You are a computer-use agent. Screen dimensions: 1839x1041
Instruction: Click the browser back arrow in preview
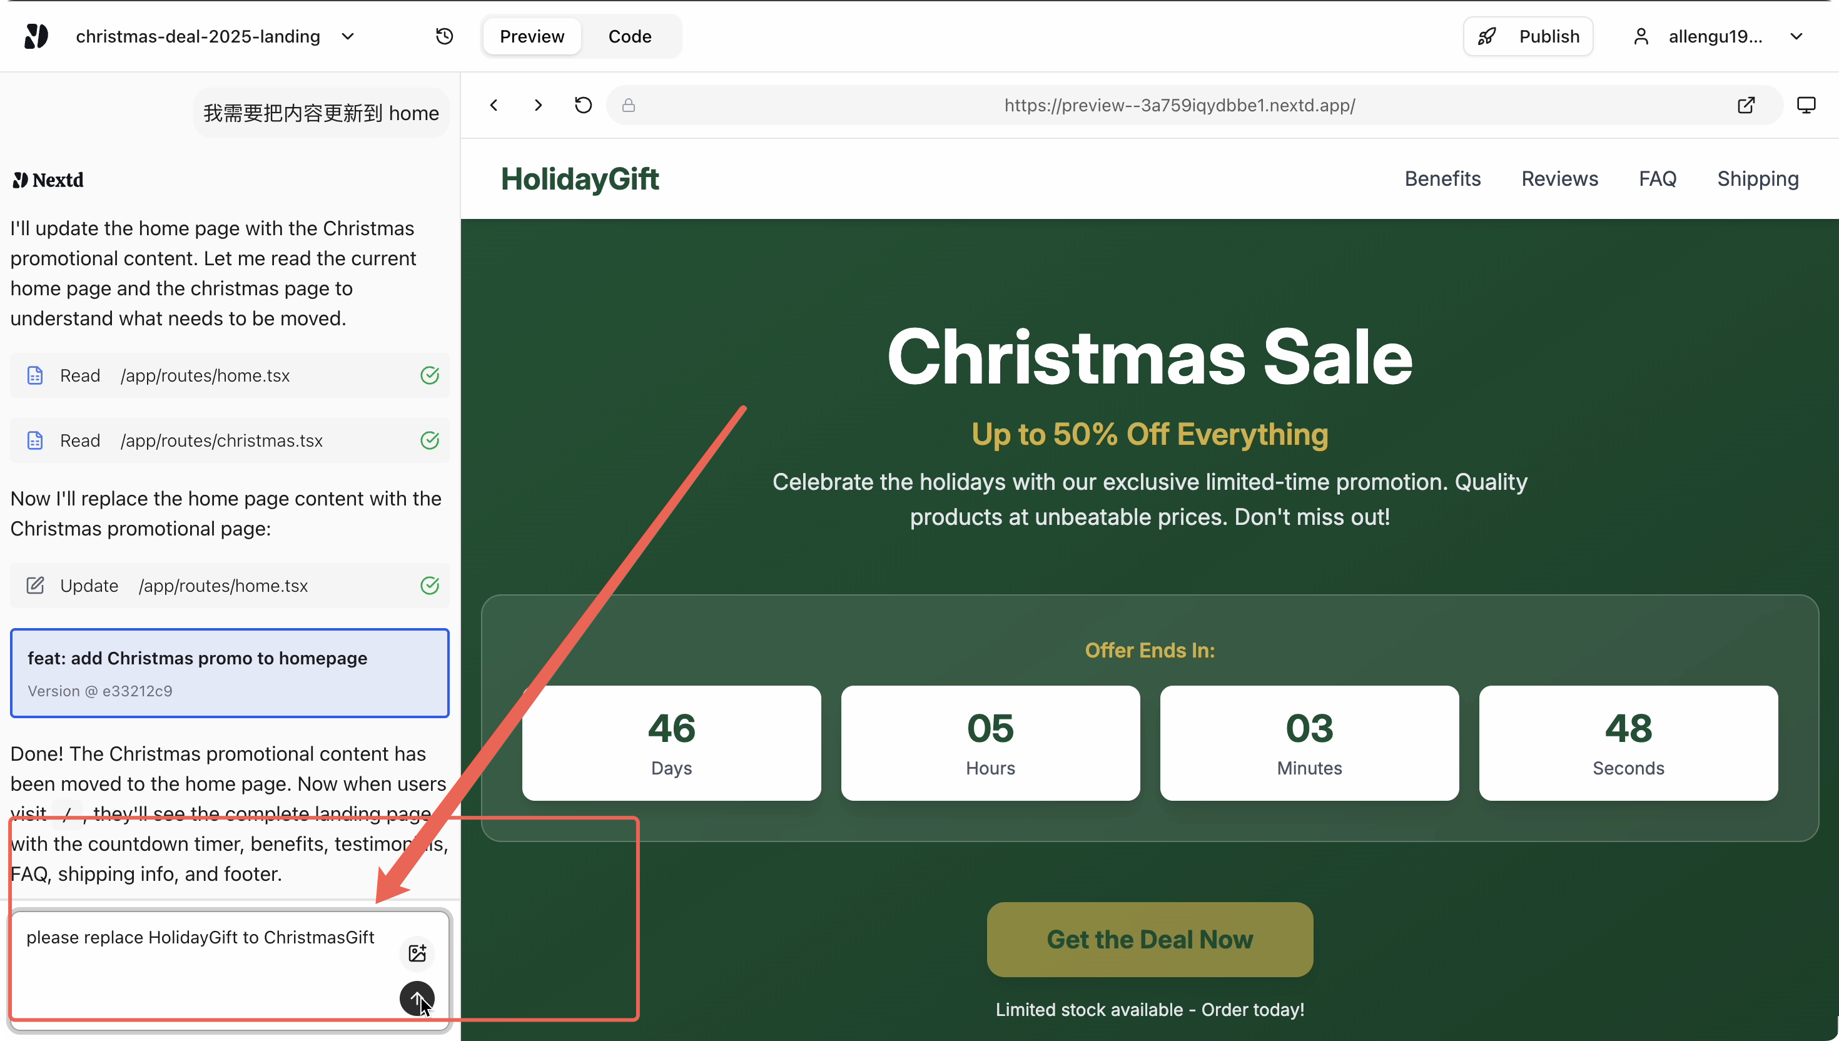tap(494, 105)
